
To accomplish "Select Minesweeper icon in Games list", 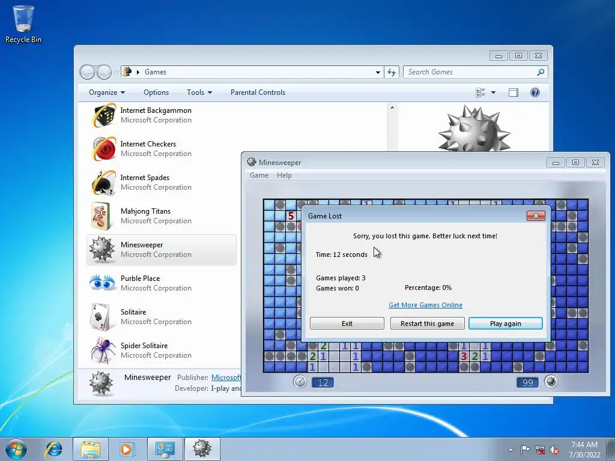I will click(101, 249).
